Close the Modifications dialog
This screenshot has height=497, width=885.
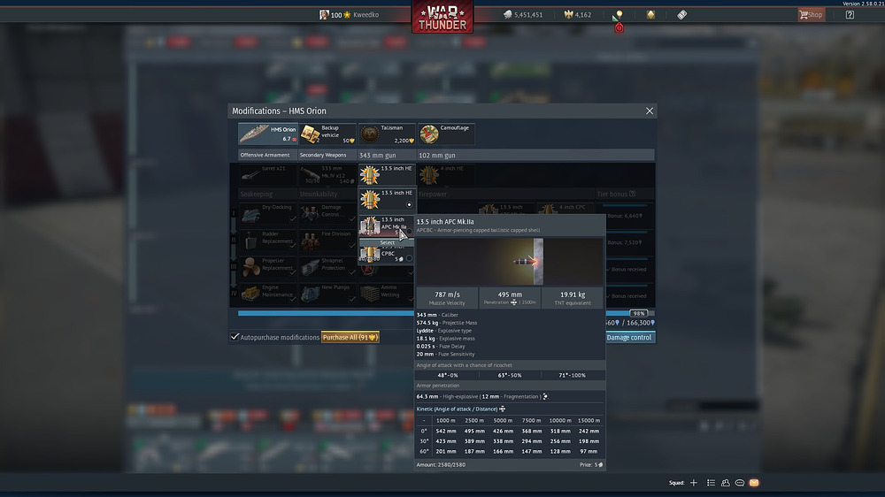649,111
